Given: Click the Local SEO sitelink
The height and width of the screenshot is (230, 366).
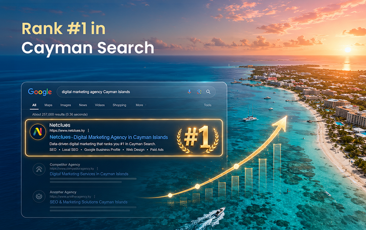Looking at the screenshot, I should pyautogui.click(x=70, y=150).
